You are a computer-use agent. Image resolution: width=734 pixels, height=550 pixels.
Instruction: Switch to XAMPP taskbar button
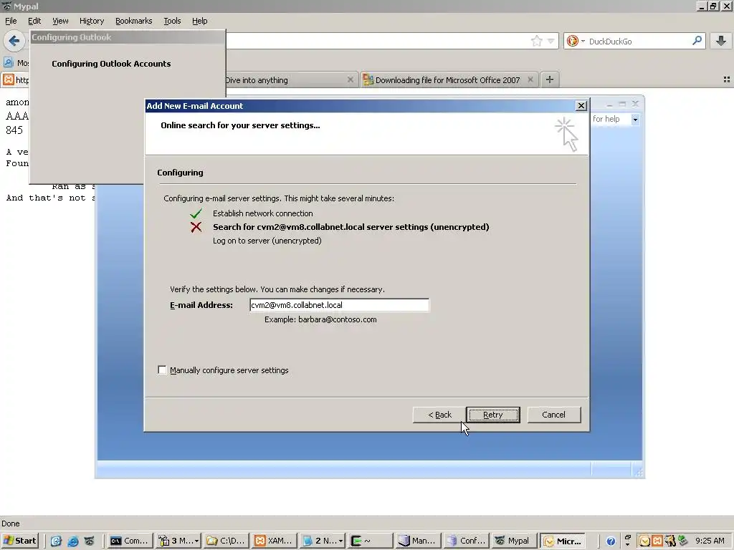pyautogui.click(x=274, y=541)
